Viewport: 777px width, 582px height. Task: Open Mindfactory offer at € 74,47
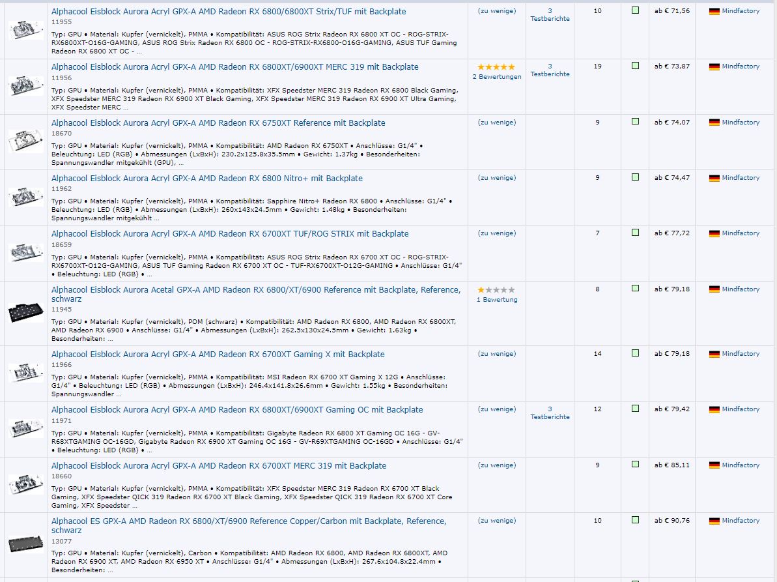click(x=741, y=178)
